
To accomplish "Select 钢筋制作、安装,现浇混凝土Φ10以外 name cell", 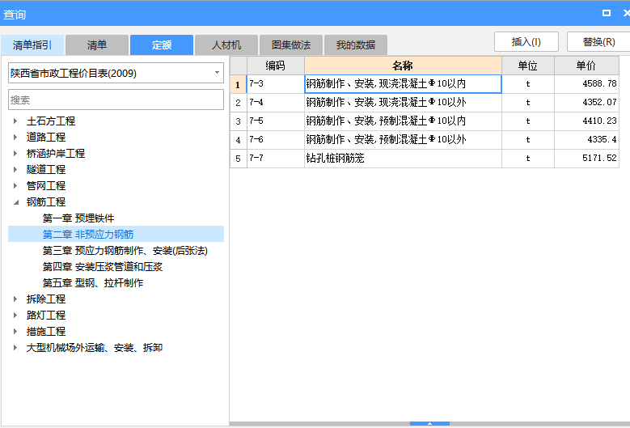I will [x=403, y=103].
